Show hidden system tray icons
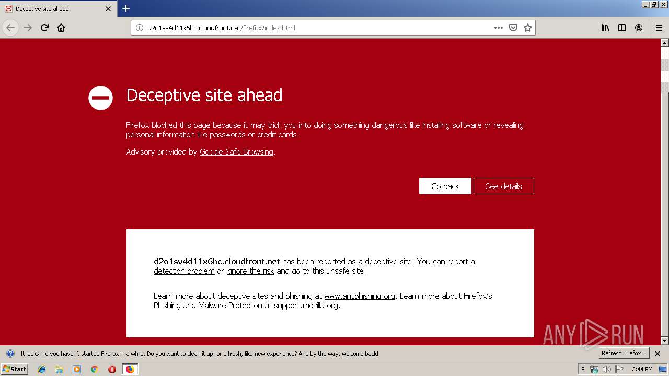 (x=583, y=369)
